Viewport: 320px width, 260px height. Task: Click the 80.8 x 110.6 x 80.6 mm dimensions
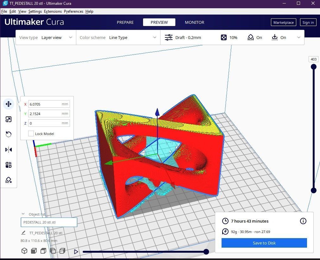(39, 241)
